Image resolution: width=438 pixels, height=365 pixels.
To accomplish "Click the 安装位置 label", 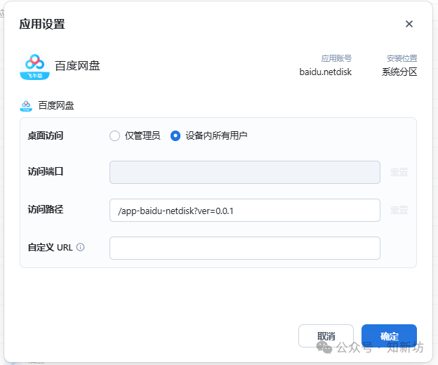I will pyautogui.click(x=401, y=58).
